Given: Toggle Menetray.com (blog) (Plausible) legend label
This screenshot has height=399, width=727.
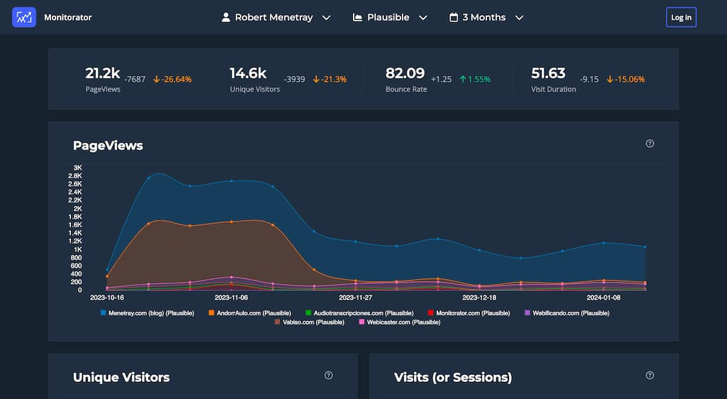Looking at the screenshot, I should pyautogui.click(x=151, y=313).
